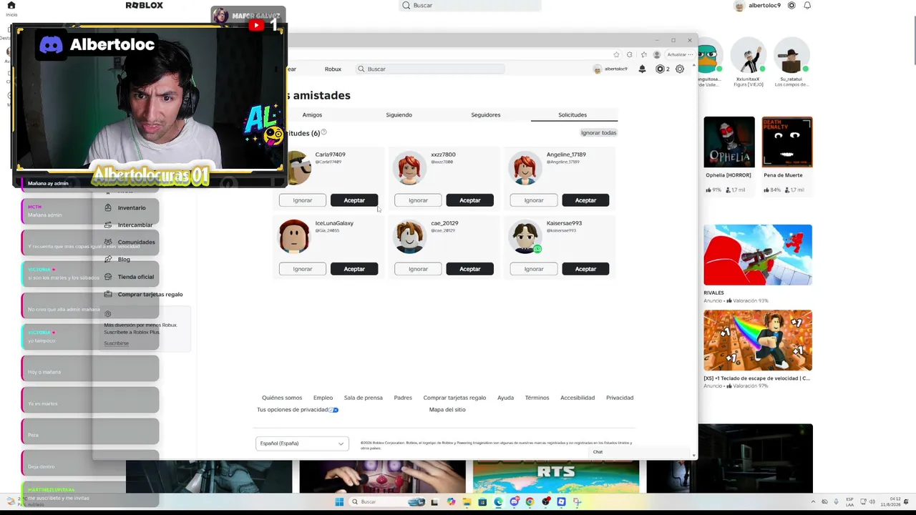Open the Comprar tarjetas regalo icon
916x515 pixels.
pyautogui.click(x=108, y=294)
